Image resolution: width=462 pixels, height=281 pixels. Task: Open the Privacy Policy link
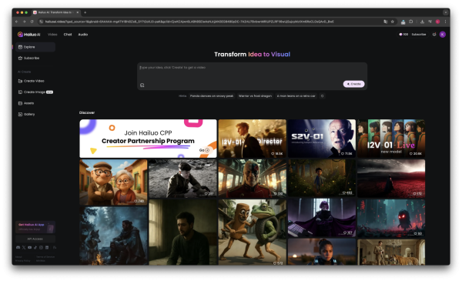click(x=22, y=261)
